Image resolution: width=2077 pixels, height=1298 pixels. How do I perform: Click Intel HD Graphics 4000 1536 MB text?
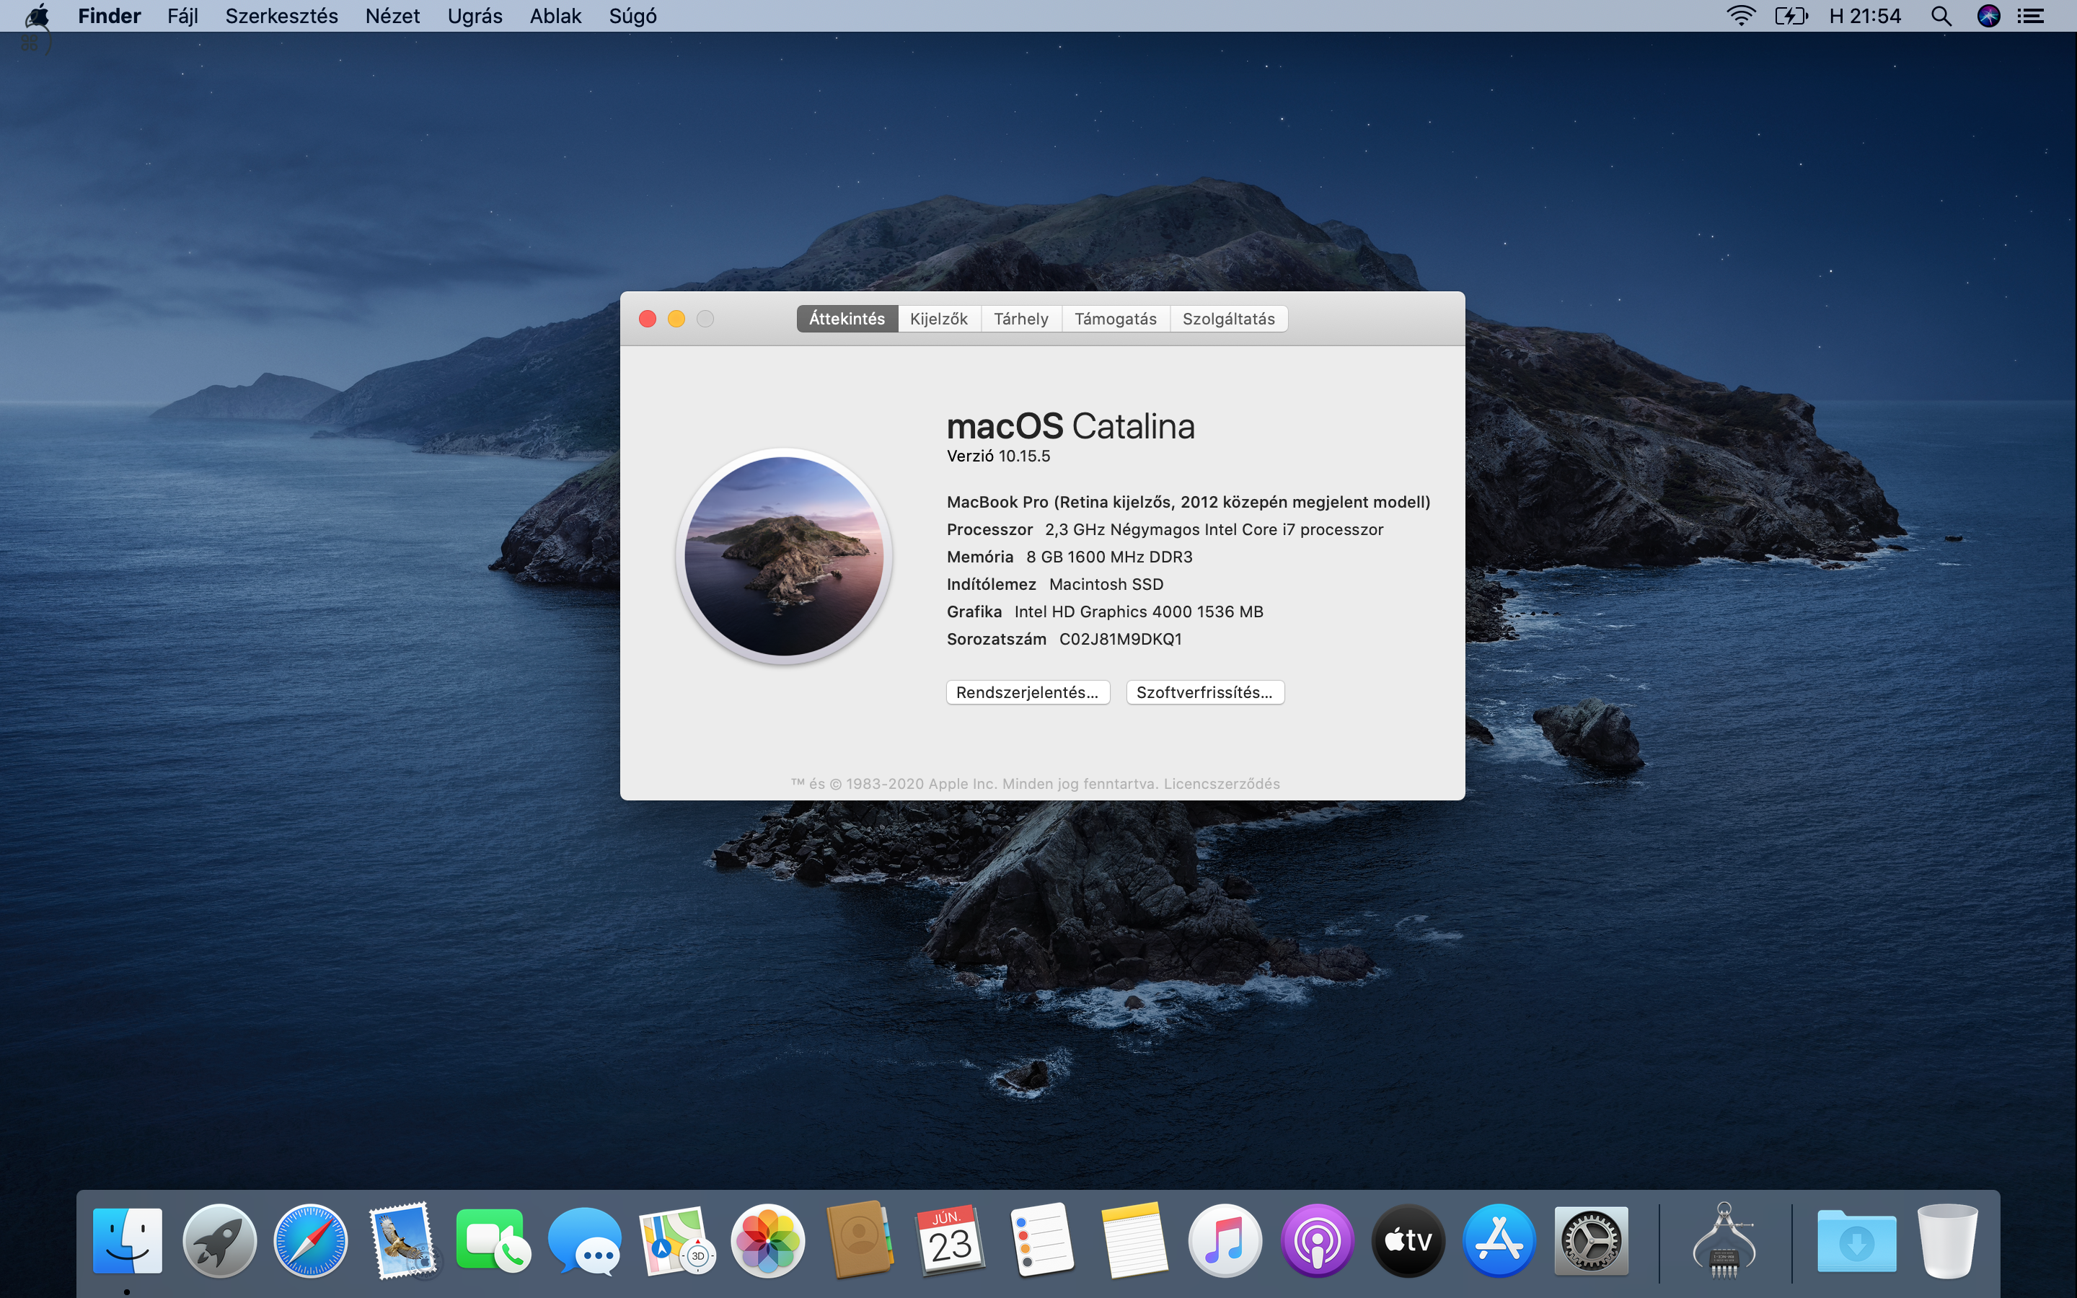pyautogui.click(x=1138, y=612)
